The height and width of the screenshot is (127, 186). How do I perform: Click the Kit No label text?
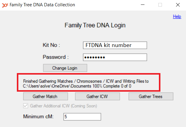pos(51,45)
